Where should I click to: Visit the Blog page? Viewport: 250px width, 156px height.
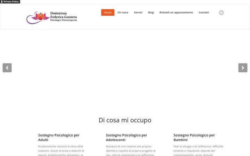[151, 12]
